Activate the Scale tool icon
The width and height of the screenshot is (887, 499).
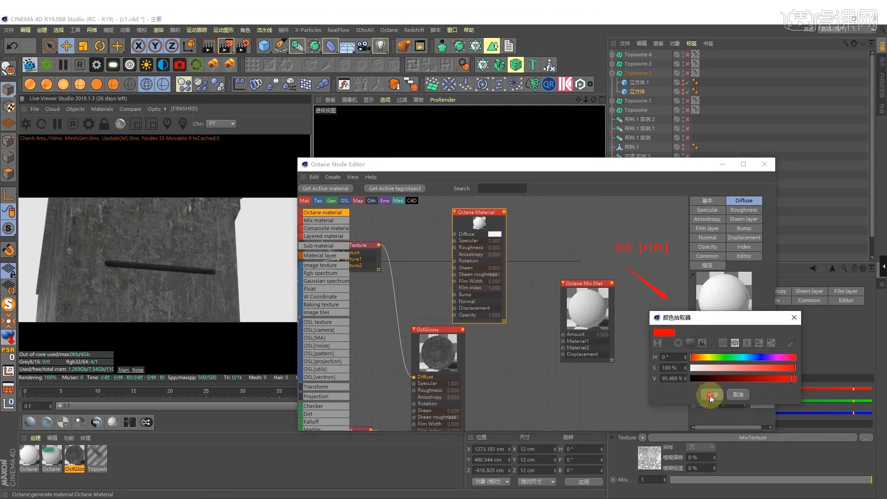coord(83,46)
